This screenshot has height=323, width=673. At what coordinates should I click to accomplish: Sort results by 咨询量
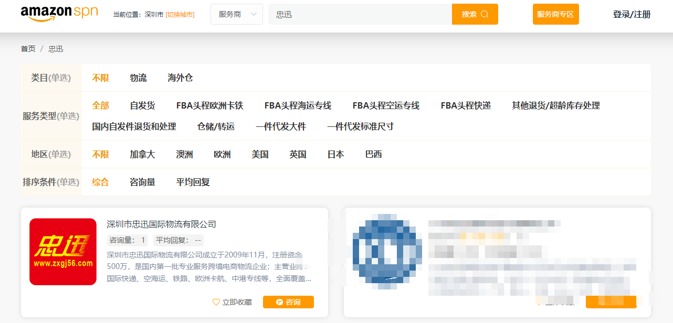(x=142, y=182)
